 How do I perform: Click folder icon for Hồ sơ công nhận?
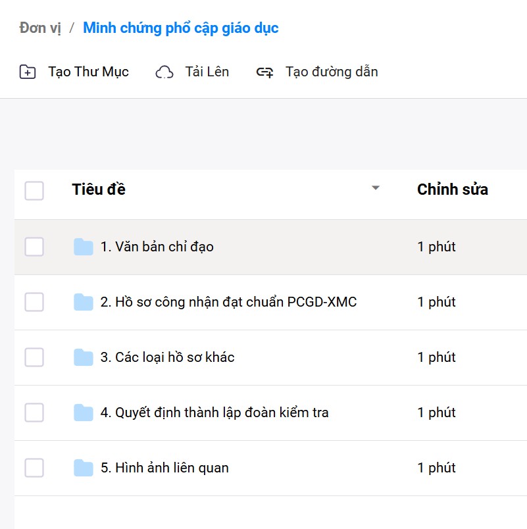point(84,303)
